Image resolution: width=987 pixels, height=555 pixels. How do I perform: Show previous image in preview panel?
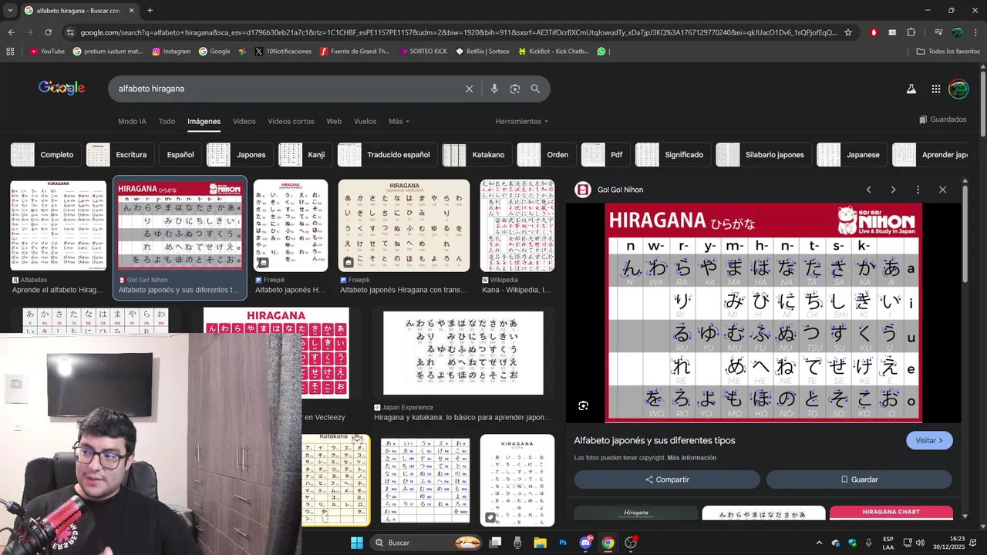point(868,190)
